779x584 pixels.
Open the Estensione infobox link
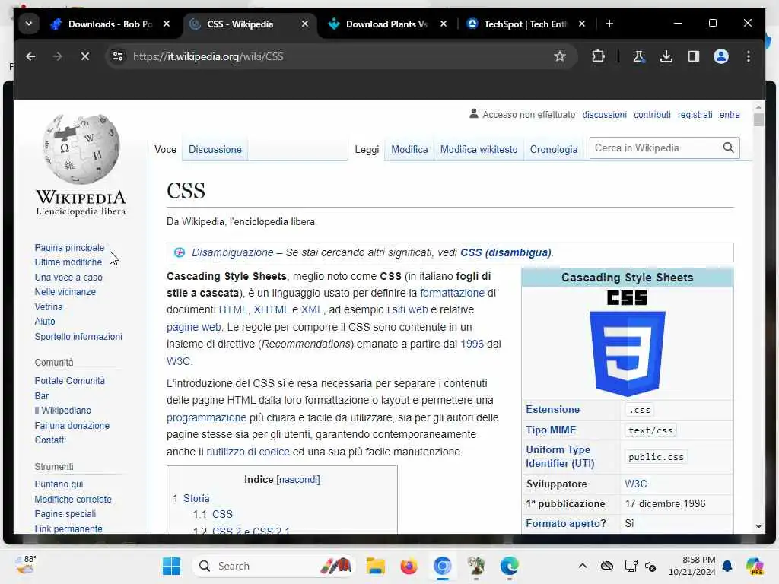click(553, 410)
